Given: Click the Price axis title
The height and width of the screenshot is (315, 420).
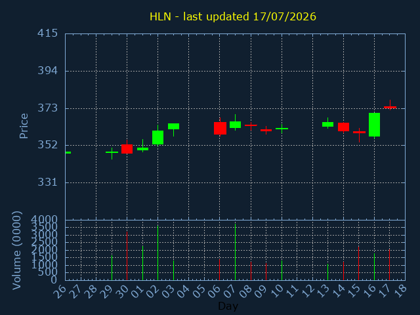Looking at the screenshot, I should click(x=24, y=126).
